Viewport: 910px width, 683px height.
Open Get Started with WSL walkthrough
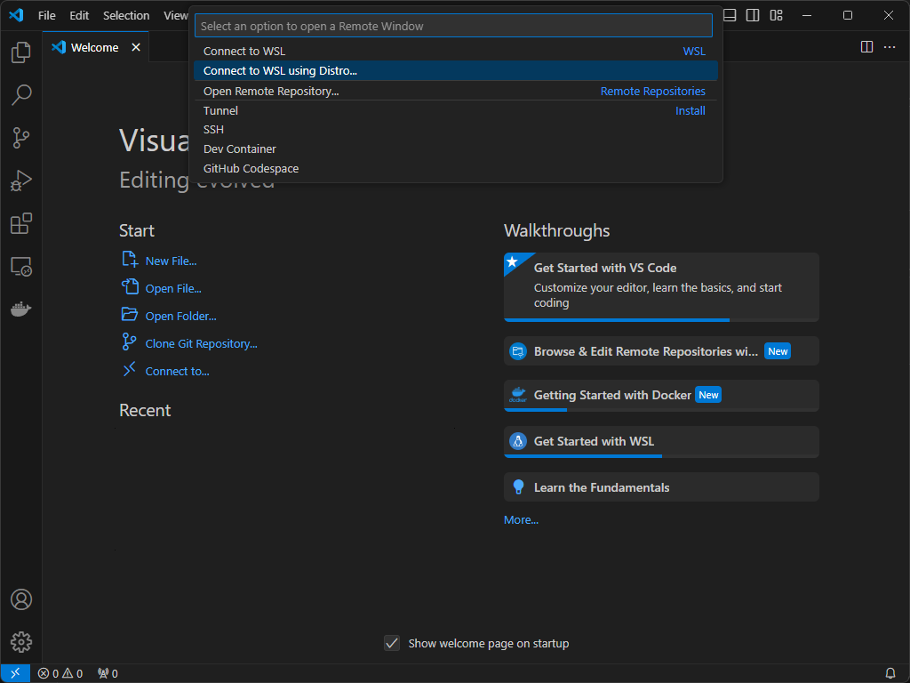[661, 442]
